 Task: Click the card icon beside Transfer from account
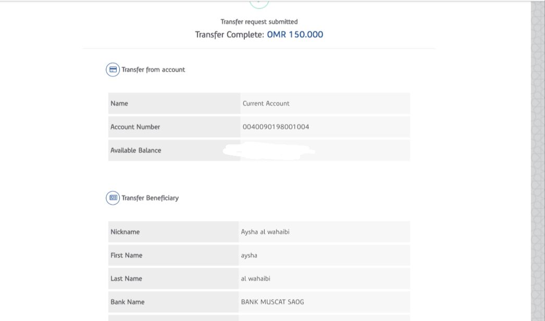(x=113, y=70)
